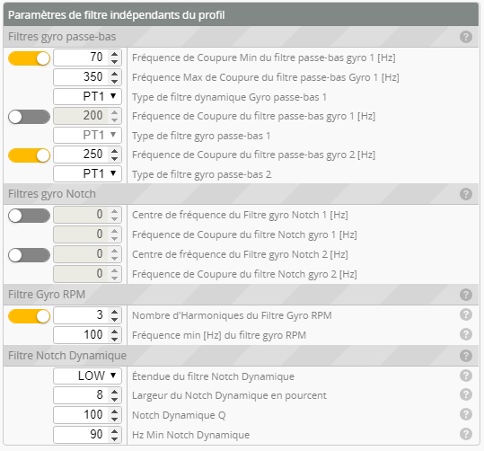
Task: Show help for Fréquence min du filtre gyro RPM
Action: click(x=466, y=334)
